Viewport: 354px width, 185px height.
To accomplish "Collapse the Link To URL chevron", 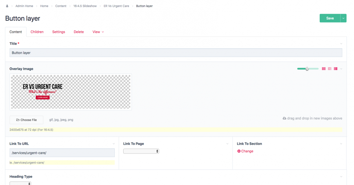I will click(114, 144).
